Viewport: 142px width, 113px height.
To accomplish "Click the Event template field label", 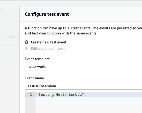I will [x=37, y=59].
